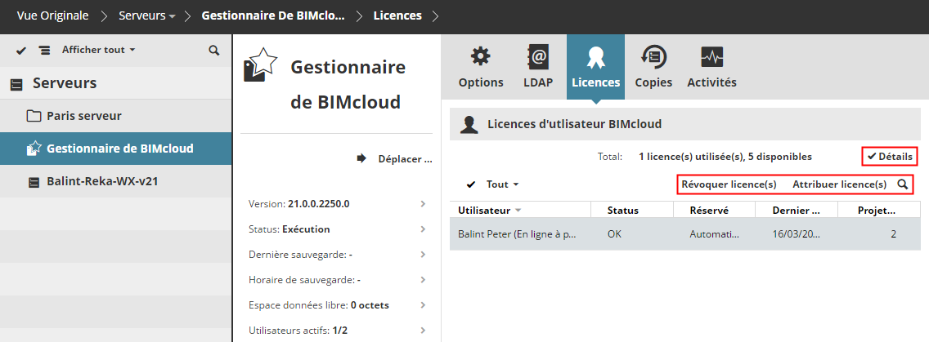Click Gestionnaire De BIMclo... breadcrumb item

(x=273, y=16)
